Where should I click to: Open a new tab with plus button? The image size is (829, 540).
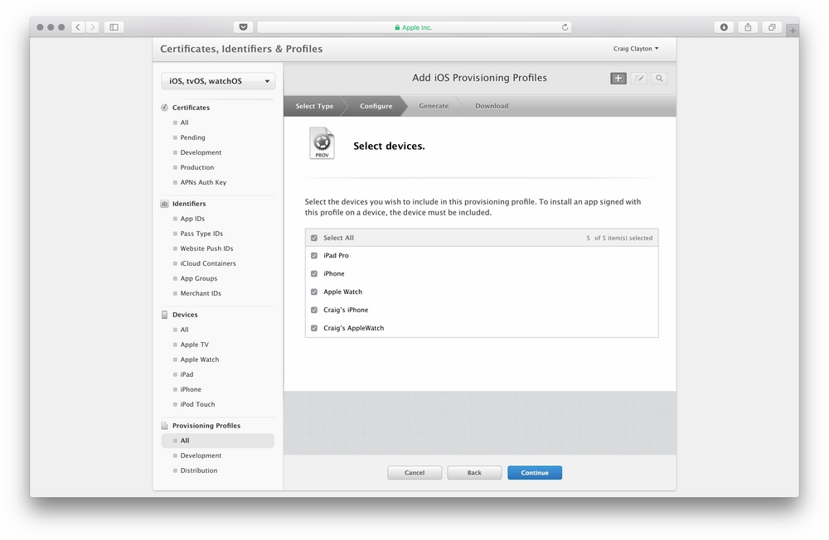(792, 30)
